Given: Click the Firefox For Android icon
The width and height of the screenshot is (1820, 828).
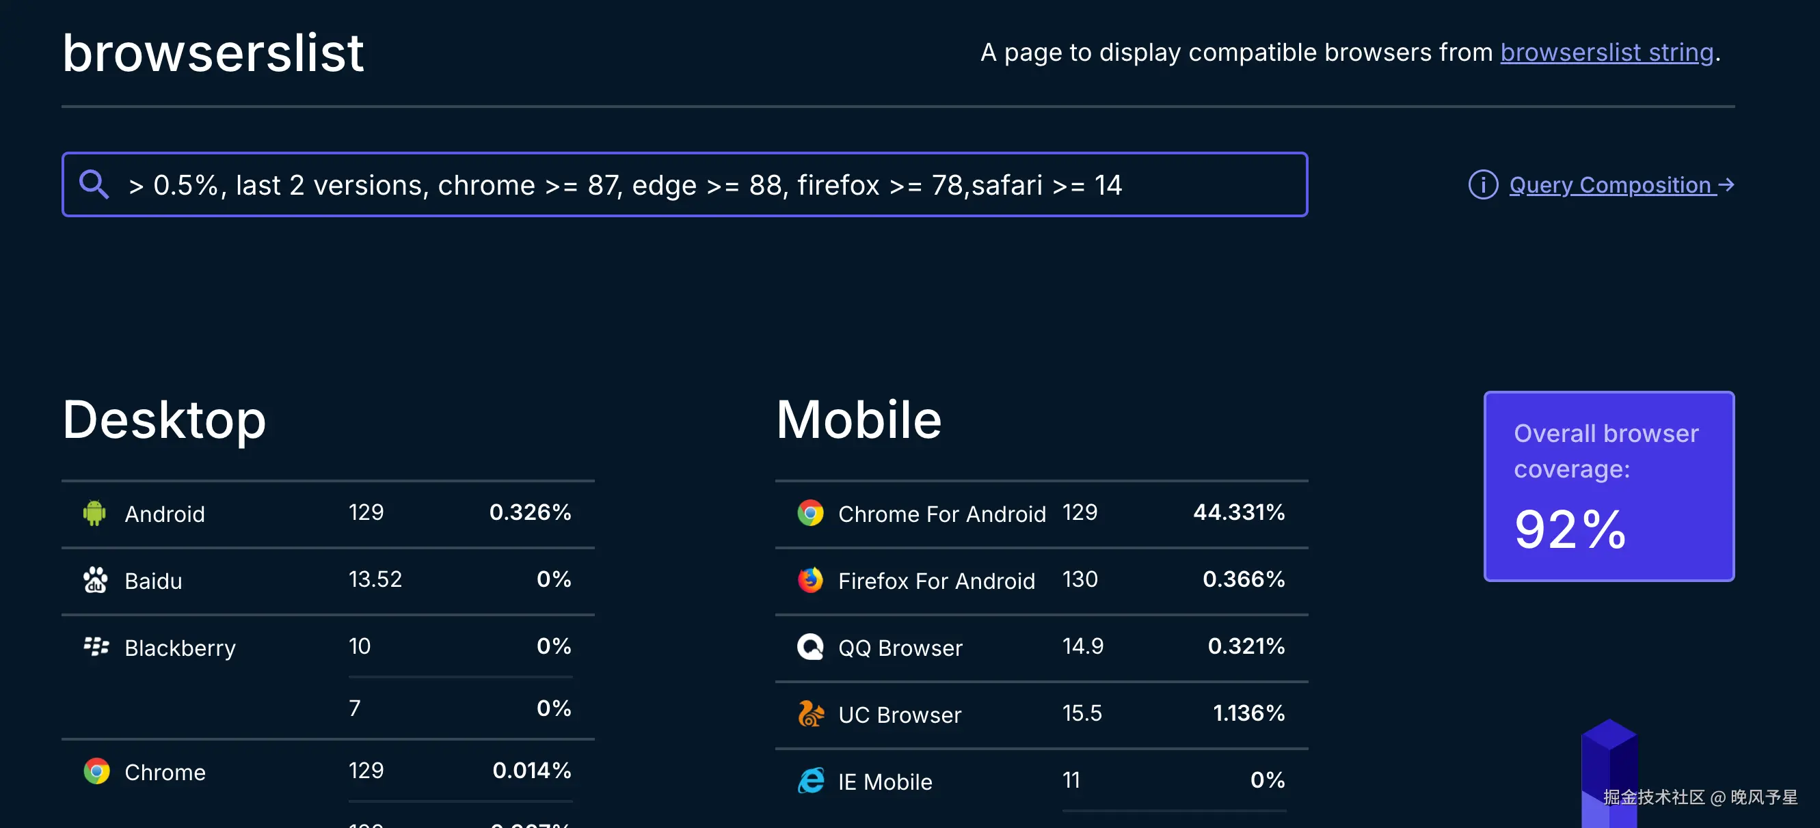Looking at the screenshot, I should [x=810, y=580].
